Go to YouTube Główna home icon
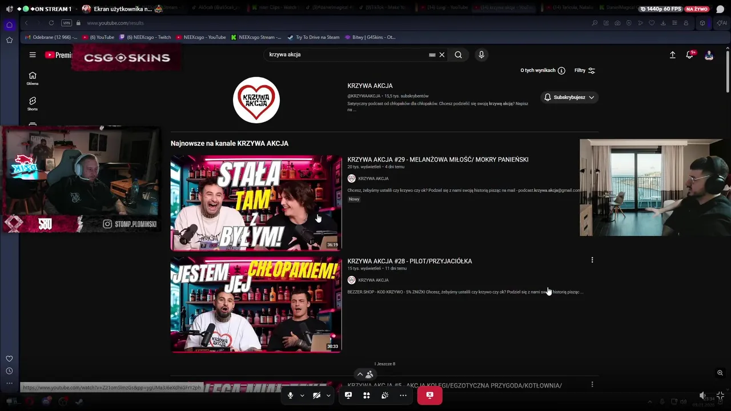Image resolution: width=731 pixels, height=411 pixels. pos(33,78)
